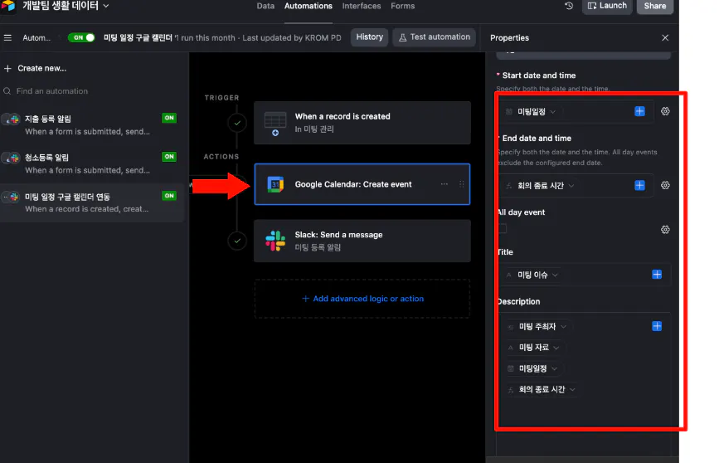Viewport: 719px width, 463px height.
Task: Toggle ON badge for 지출 등록 알림
Action: pos(169,118)
